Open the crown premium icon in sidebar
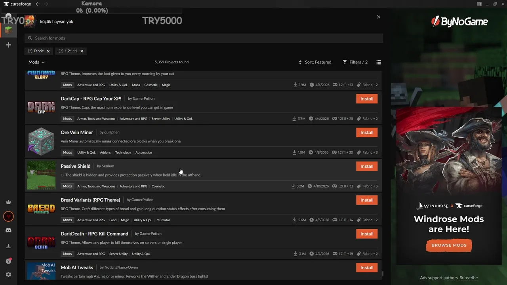This screenshot has height=285, width=507. point(8,202)
